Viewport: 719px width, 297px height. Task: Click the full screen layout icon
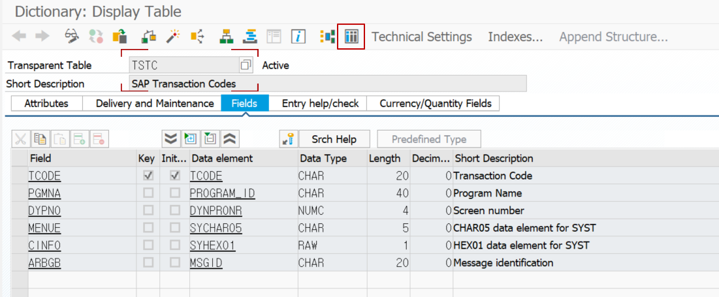tap(274, 36)
